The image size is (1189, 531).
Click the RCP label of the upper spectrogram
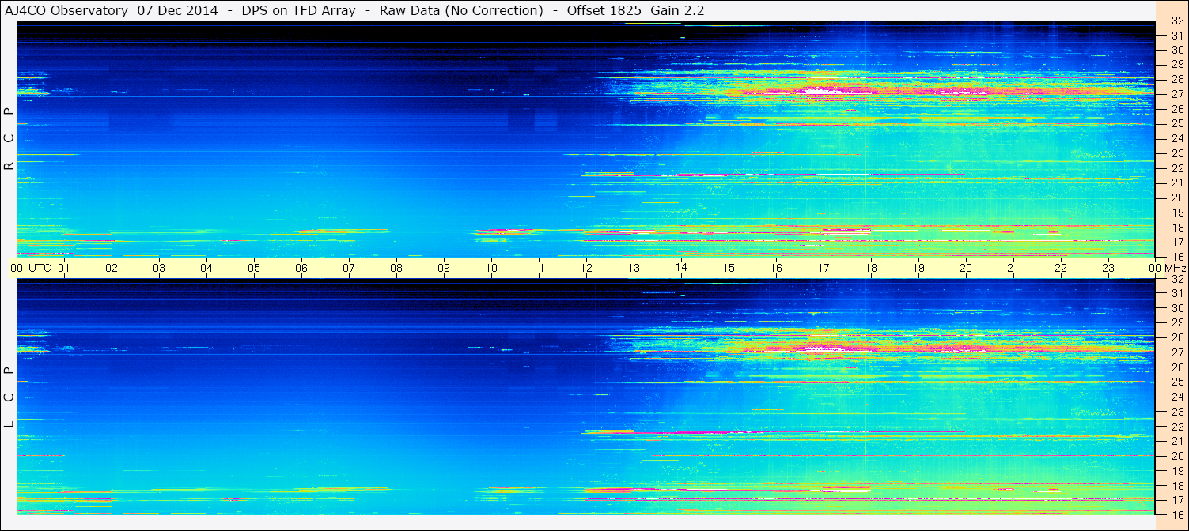[x=9, y=138]
